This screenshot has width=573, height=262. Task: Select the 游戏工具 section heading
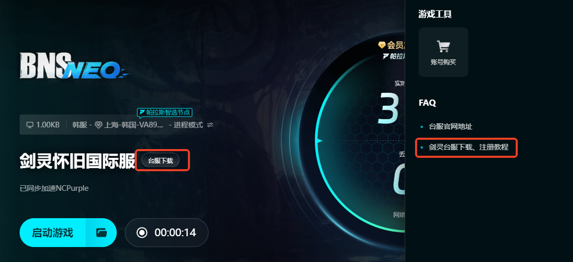click(435, 14)
